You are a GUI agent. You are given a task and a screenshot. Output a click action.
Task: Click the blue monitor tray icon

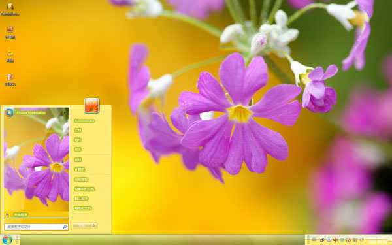[329, 240]
